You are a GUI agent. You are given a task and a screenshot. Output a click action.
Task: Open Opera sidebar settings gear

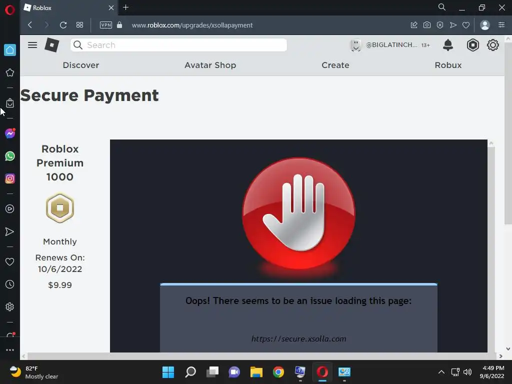pyautogui.click(x=10, y=306)
